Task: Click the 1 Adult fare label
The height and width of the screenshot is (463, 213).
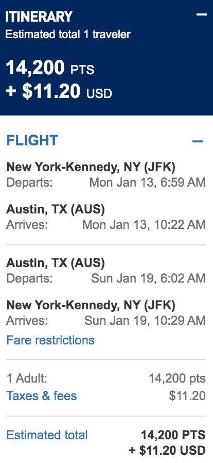Action: [27, 378]
